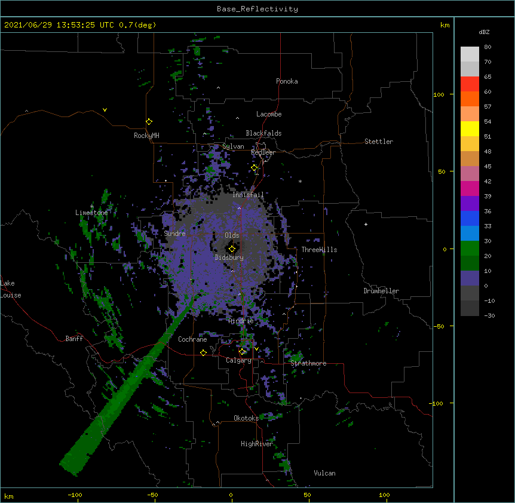Click the Okotoks town label

pos(246,418)
